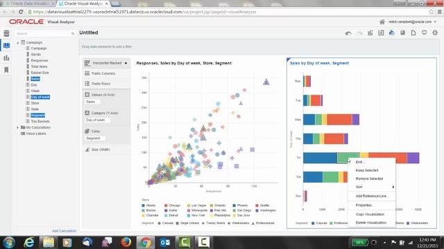Open the Data Sources database icon in sidebar

[6, 33]
